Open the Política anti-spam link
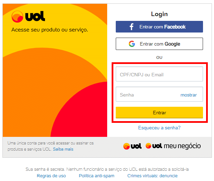 (97, 176)
